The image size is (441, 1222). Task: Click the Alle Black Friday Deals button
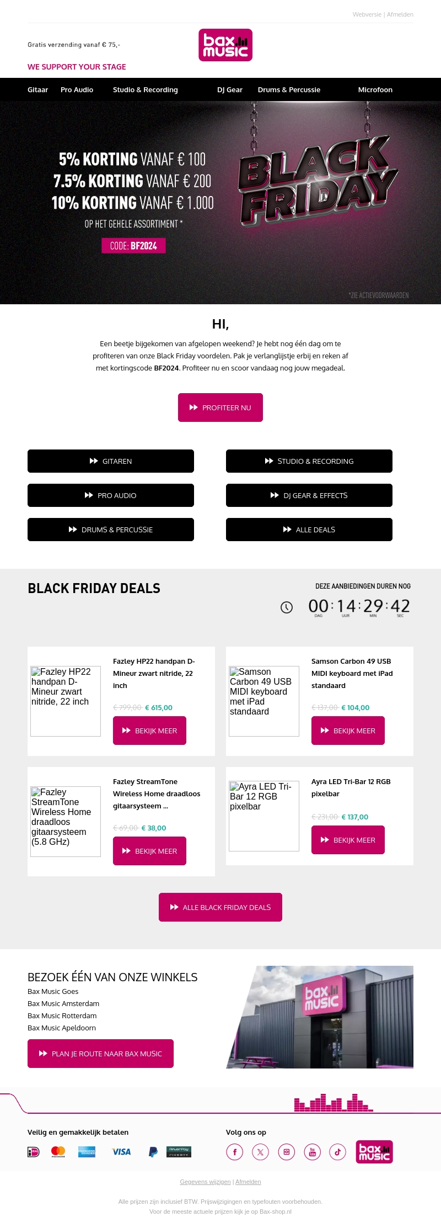220,907
